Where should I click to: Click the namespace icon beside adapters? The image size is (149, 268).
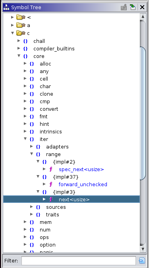coord(38,147)
